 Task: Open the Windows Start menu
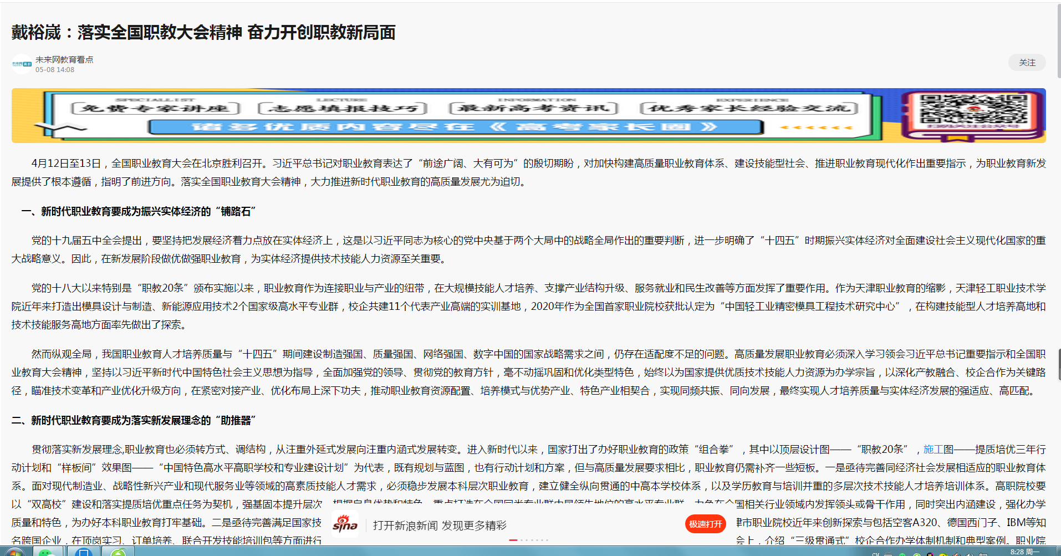click(x=13, y=552)
